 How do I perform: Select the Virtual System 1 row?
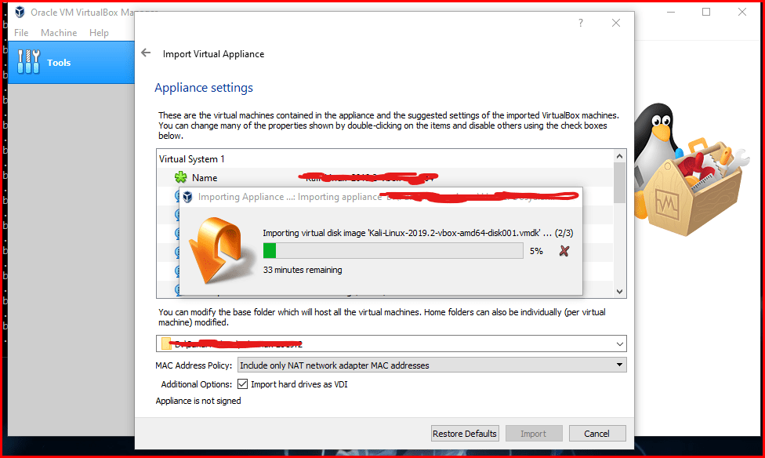tap(385, 158)
